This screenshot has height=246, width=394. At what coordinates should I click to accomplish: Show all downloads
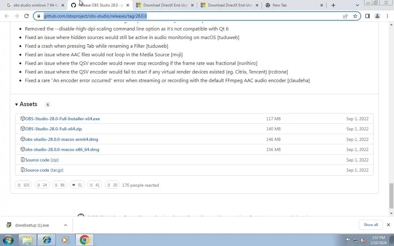[x=371, y=225]
